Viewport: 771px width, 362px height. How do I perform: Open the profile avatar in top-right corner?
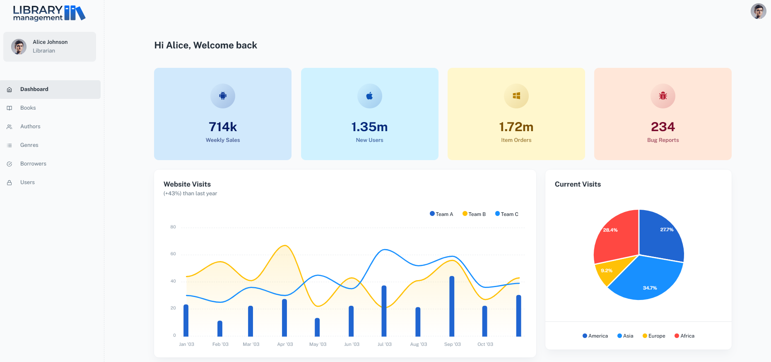point(758,11)
